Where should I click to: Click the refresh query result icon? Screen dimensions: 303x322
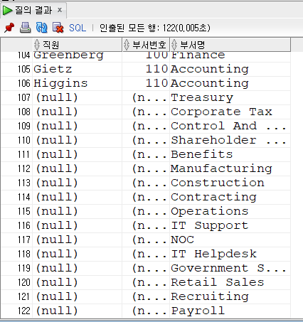(x=41, y=28)
